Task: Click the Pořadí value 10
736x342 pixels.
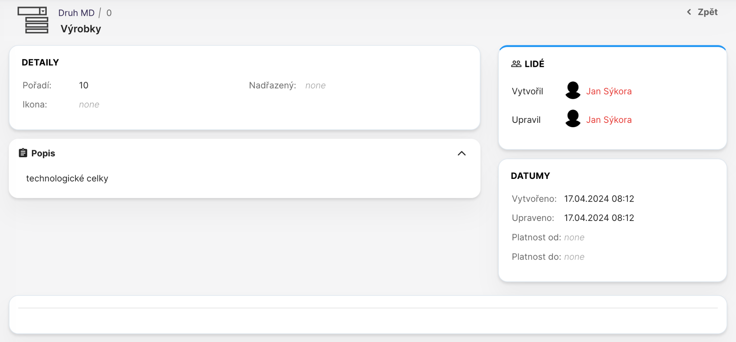Action: pyautogui.click(x=84, y=85)
